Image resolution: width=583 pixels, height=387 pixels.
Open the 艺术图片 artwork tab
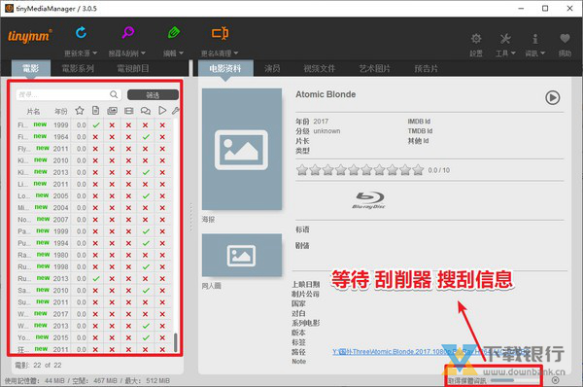374,68
